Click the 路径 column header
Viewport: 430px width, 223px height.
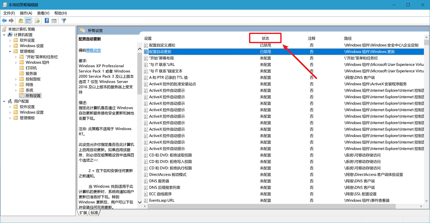(348, 38)
